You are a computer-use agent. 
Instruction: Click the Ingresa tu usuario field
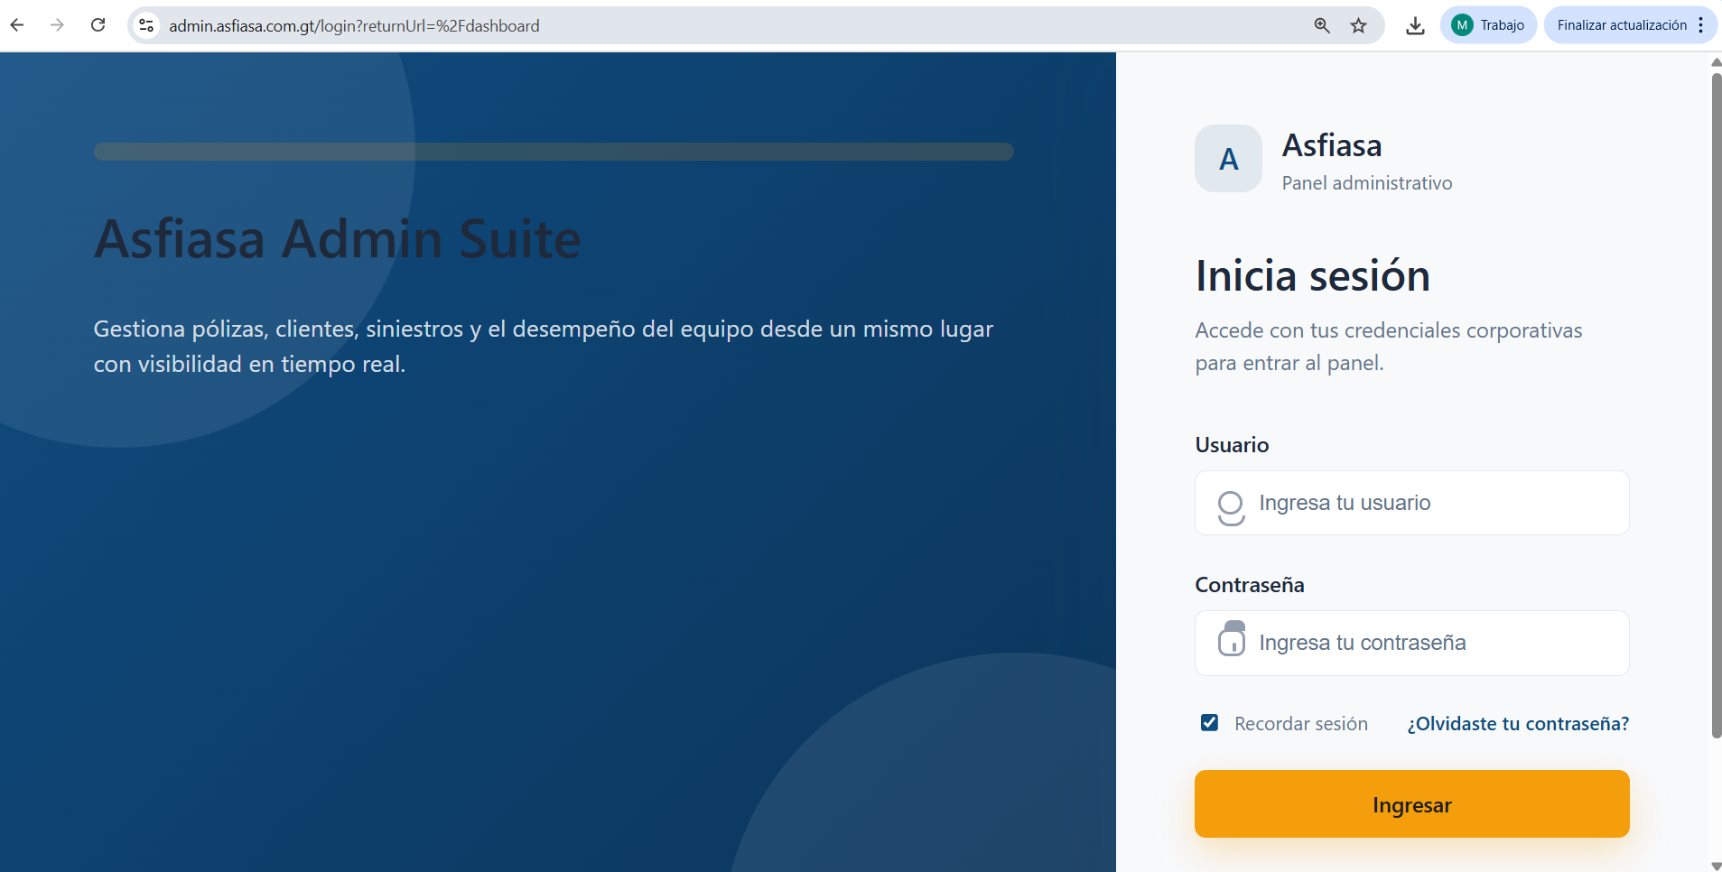point(1411,503)
